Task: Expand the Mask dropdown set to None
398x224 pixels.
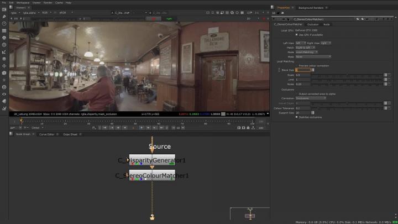Action: [313, 56]
